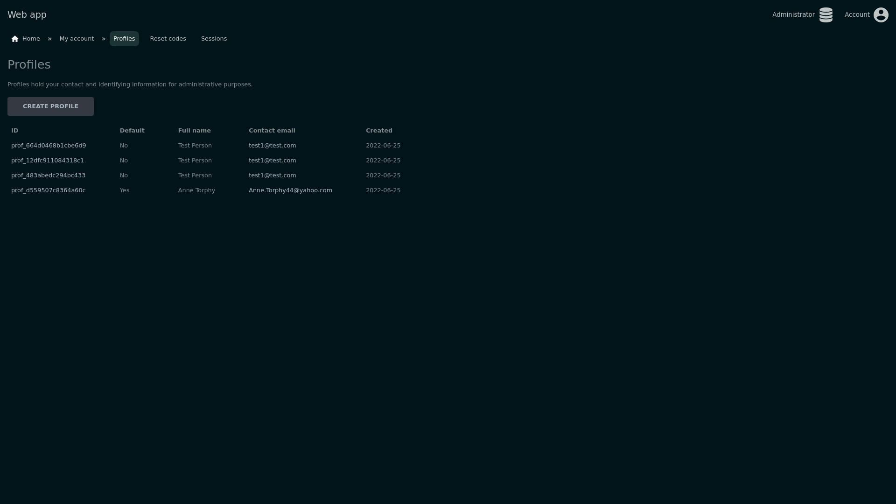Go to My account breadcrumb
The image size is (896, 504).
[77, 39]
